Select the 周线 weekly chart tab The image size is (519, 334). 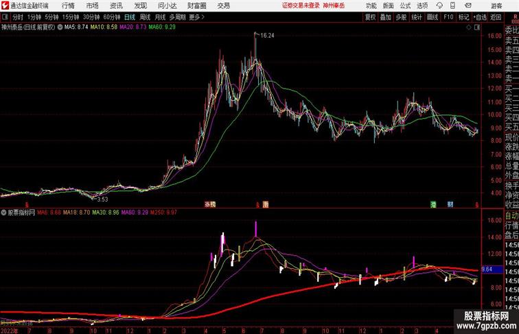145,17
